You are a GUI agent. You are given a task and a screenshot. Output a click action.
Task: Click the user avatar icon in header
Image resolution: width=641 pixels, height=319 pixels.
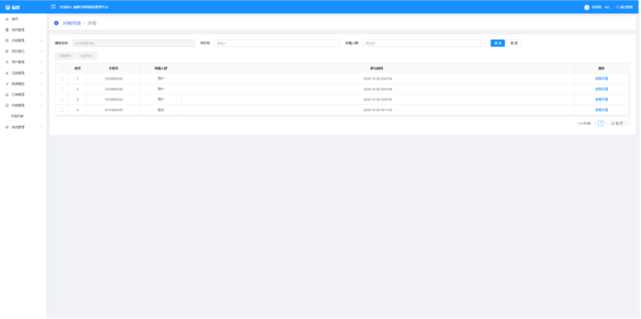pyautogui.click(x=587, y=7)
